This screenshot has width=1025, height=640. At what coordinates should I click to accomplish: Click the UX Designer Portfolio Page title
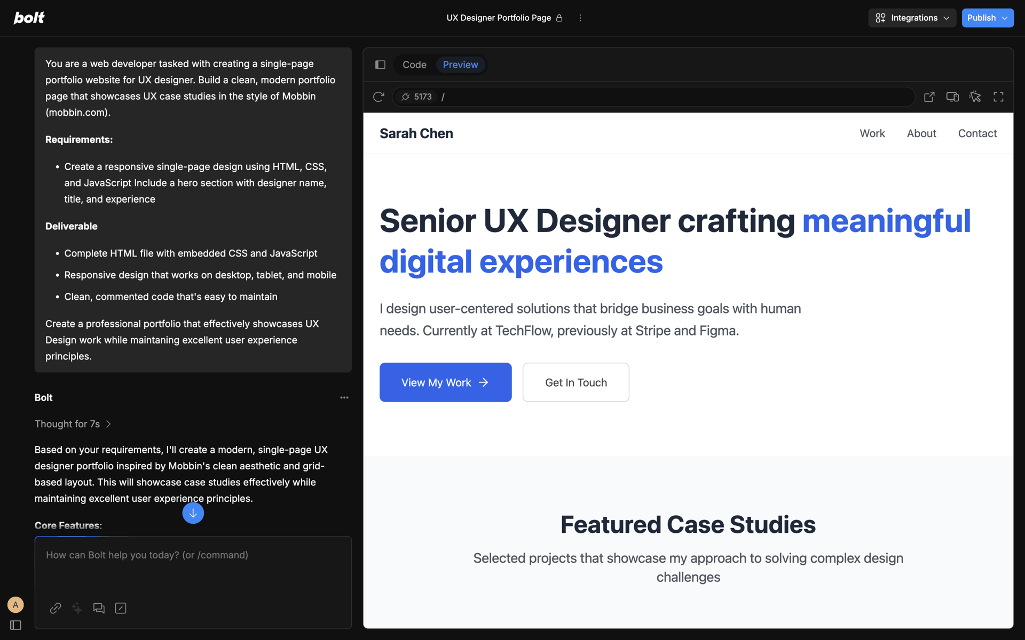click(499, 18)
